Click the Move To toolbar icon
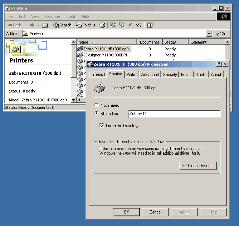This screenshot has height=226, width=239. 113,25
